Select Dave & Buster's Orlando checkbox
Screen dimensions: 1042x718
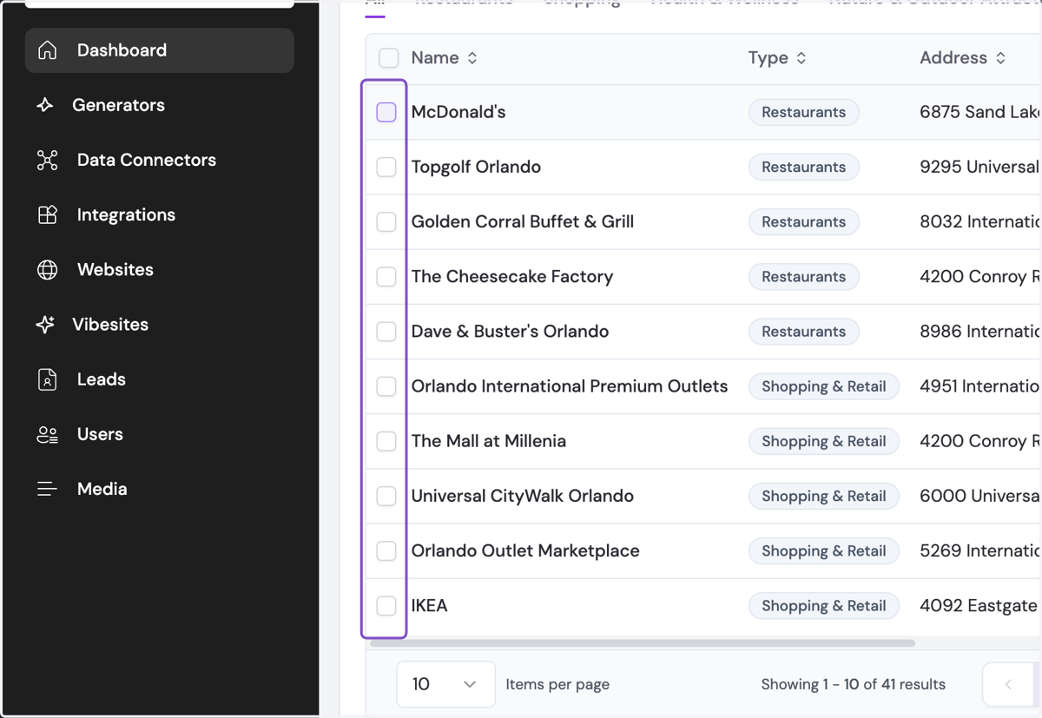click(x=386, y=332)
